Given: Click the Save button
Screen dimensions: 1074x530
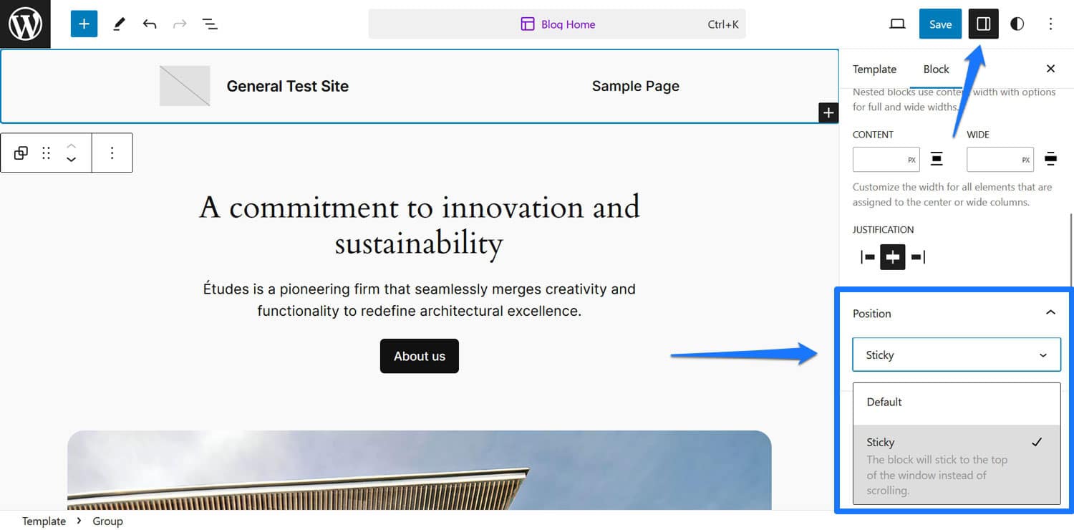Looking at the screenshot, I should (940, 24).
